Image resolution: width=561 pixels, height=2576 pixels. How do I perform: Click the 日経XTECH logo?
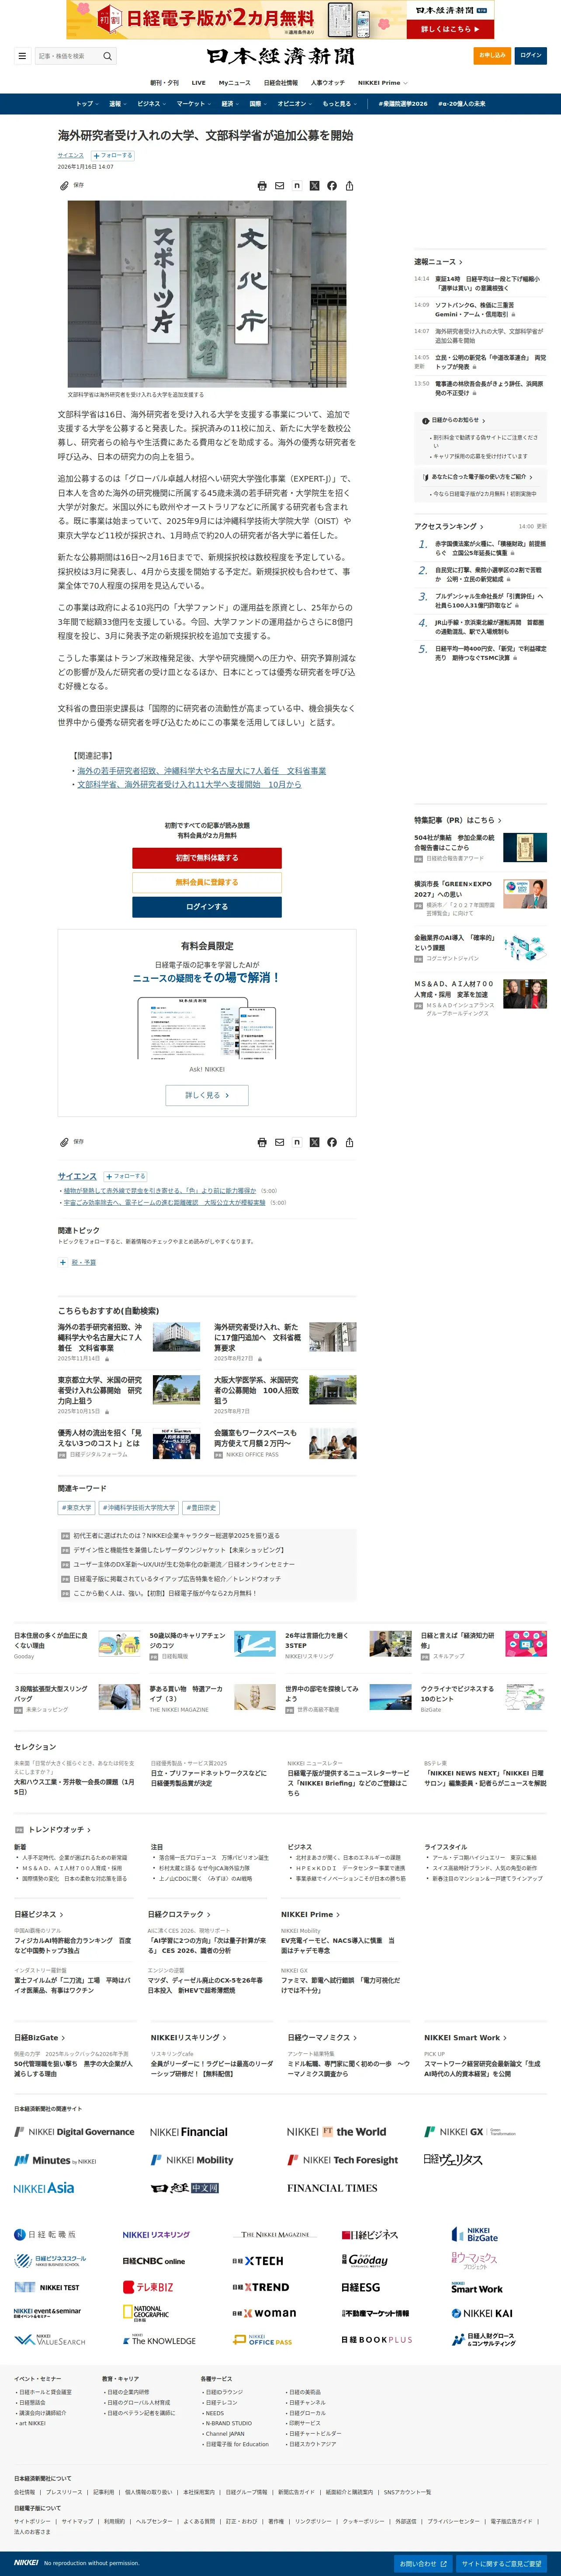[258, 2260]
